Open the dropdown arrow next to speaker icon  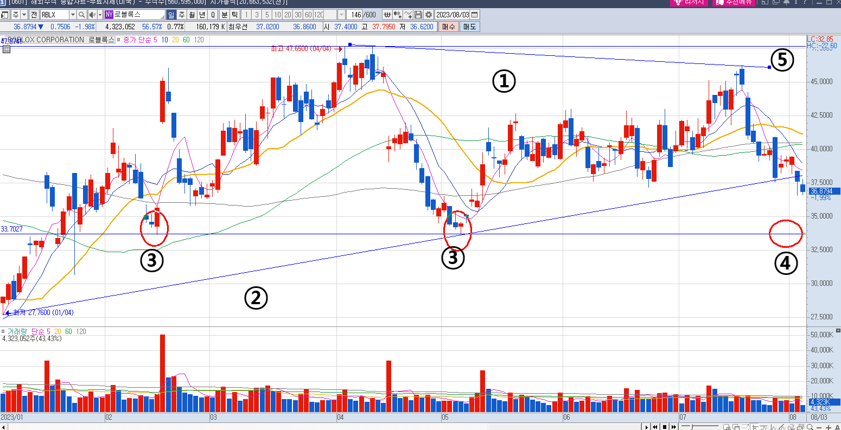[100, 15]
